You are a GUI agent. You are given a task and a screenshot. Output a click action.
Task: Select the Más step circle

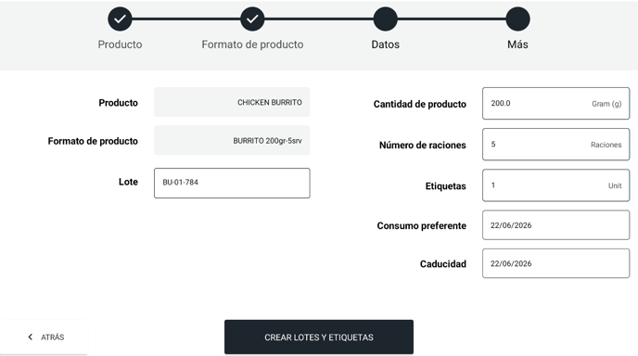coord(517,19)
